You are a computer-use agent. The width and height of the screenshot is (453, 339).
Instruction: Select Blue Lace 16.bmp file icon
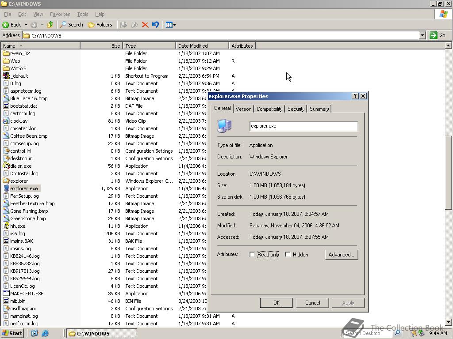[x=6, y=98]
